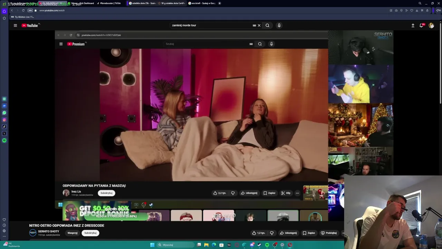Screen dimensions: 442x249
Task: Click the video title "NITRO OSTRO ODPOWIADA INEZ Z DRESSCODE"
Action: click(x=67, y=225)
